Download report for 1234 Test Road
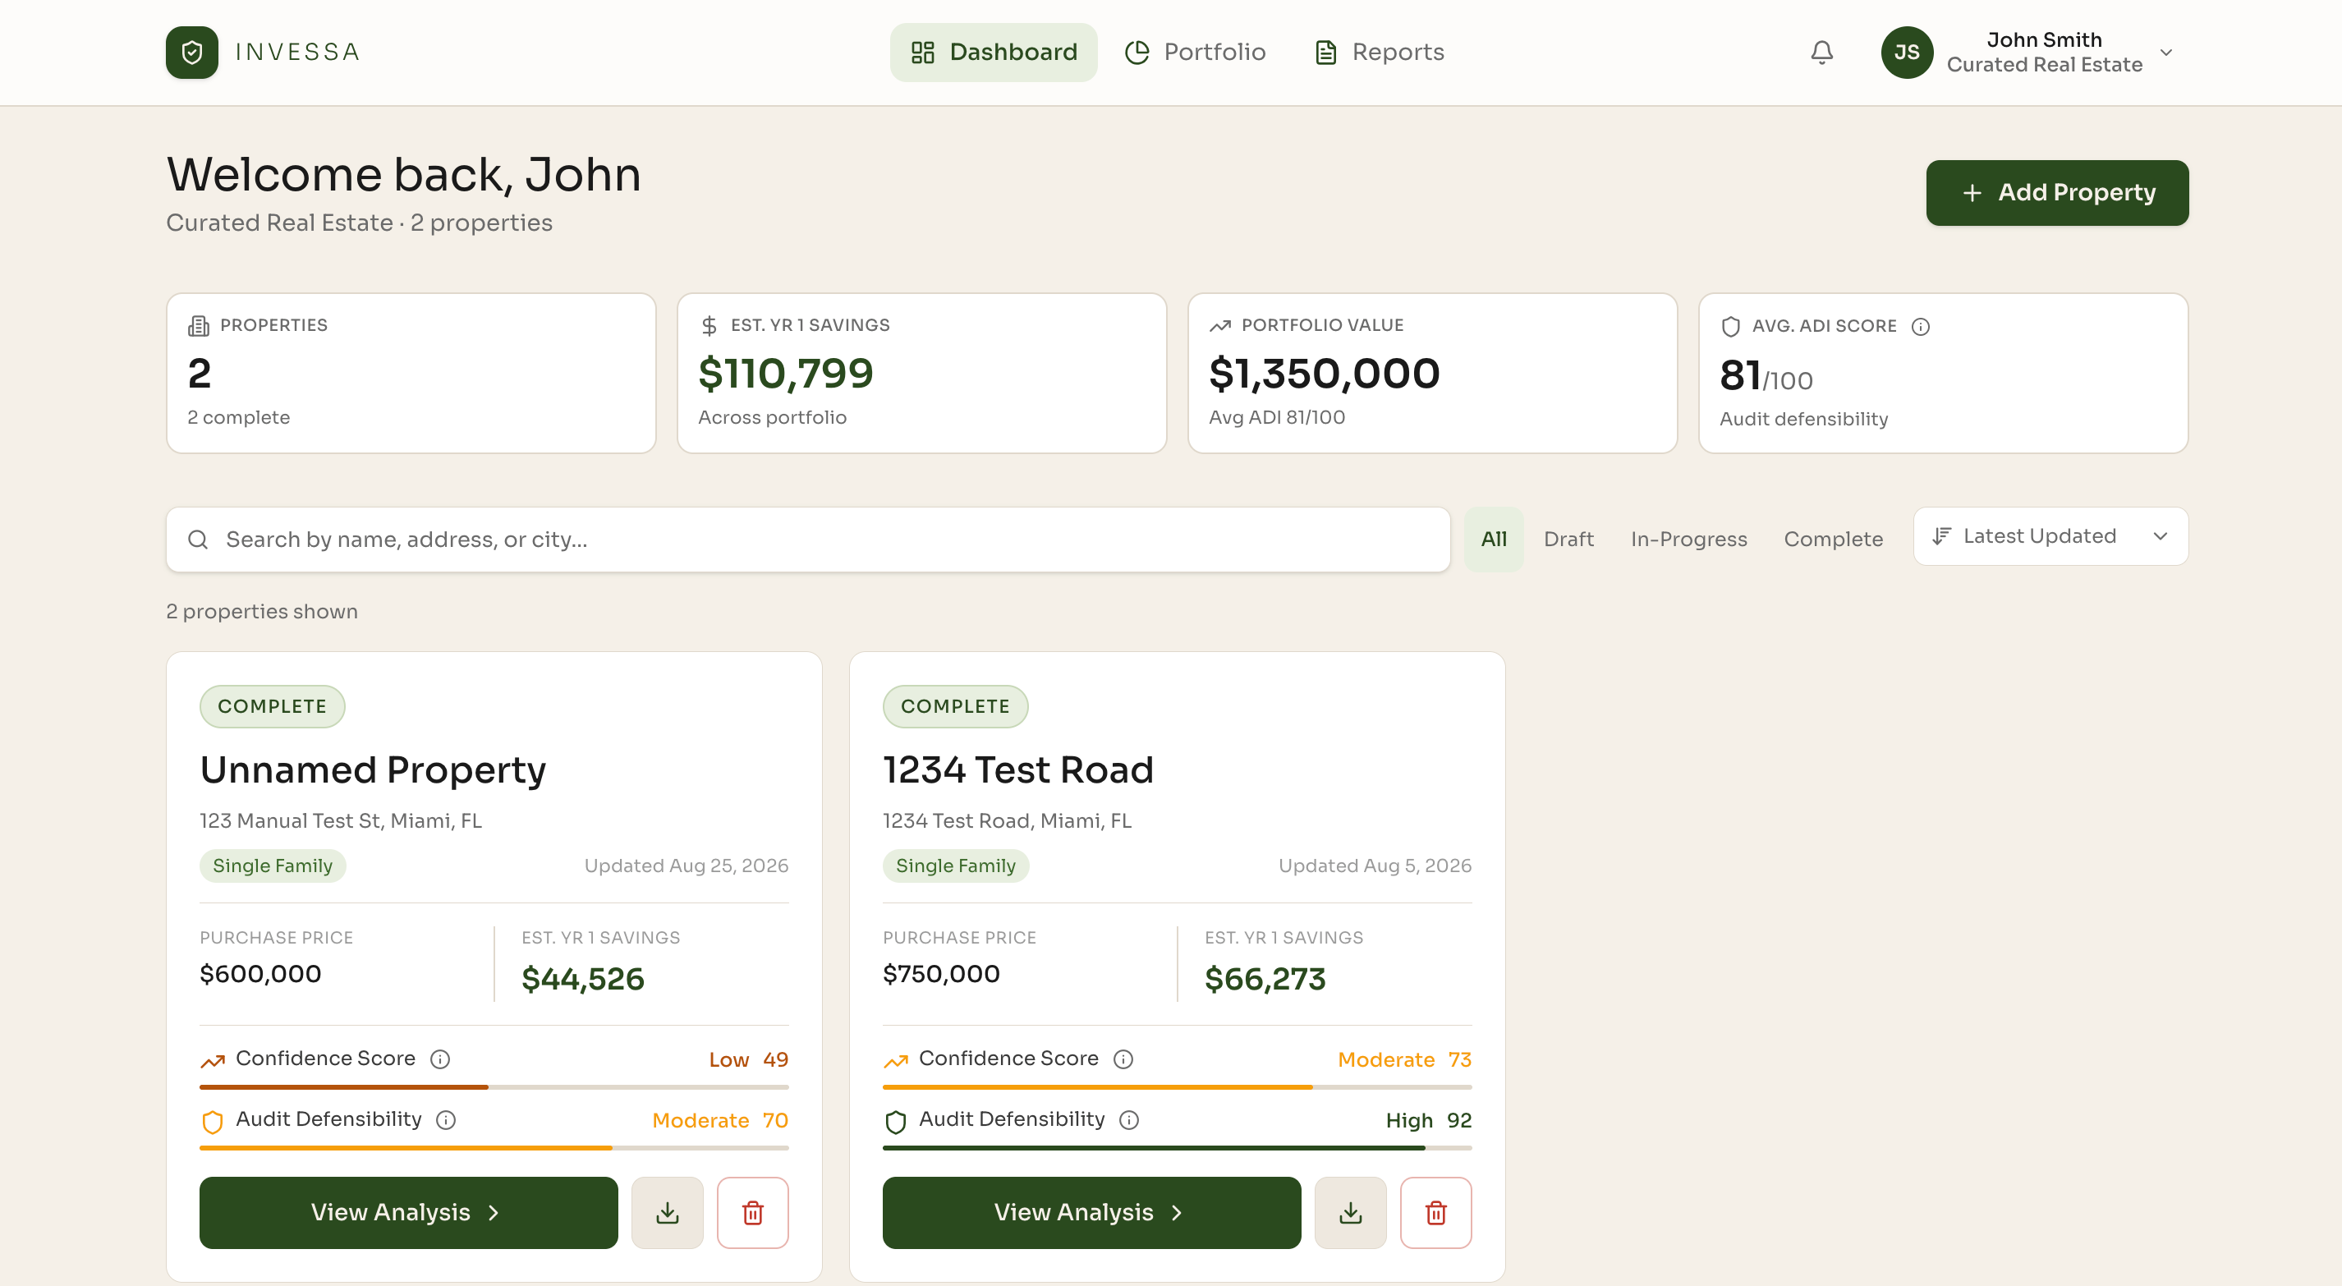Screen dimensions: 2342x1286 pyautogui.click(x=1350, y=1212)
